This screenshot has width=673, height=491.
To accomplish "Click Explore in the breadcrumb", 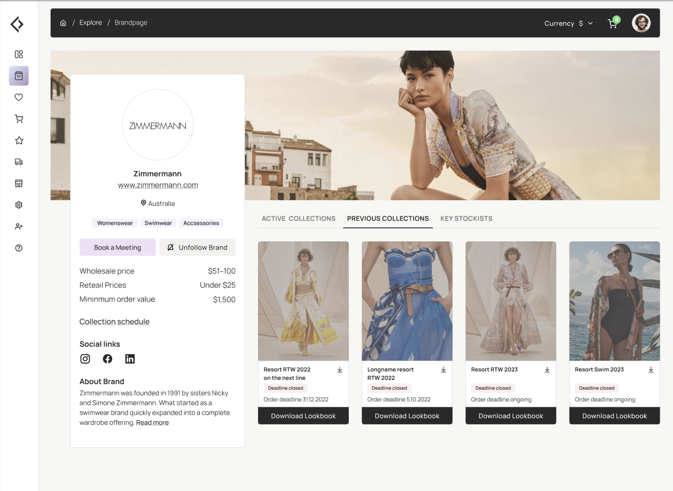I will [91, 22].
